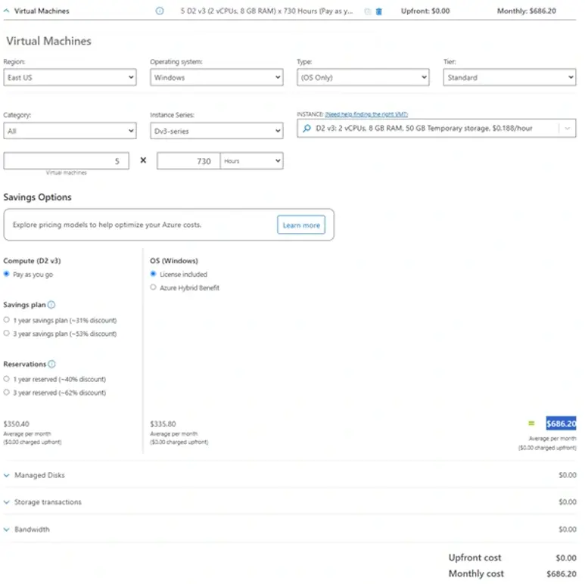Select 1 year reserved option
The image size is (585, 584).
click(6, 379)
